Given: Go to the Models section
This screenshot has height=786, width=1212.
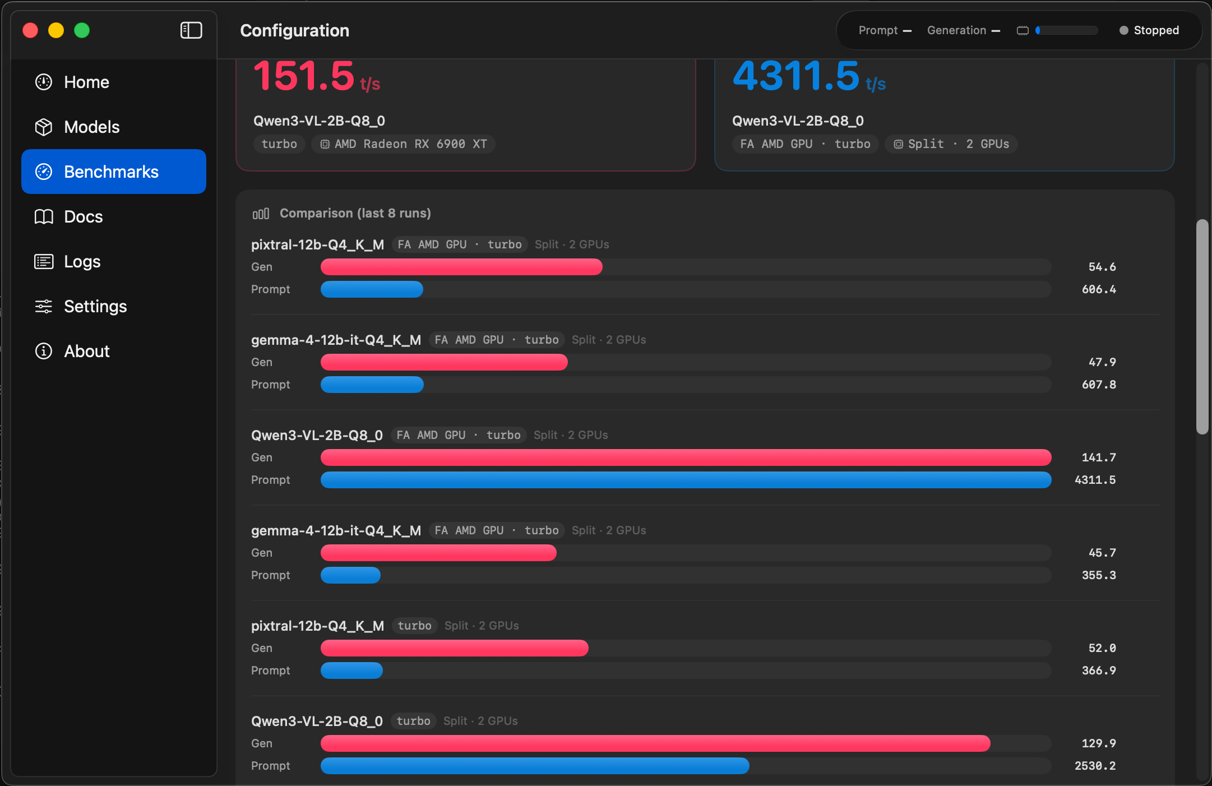Looking at the screenshot, I should point(114,127).
